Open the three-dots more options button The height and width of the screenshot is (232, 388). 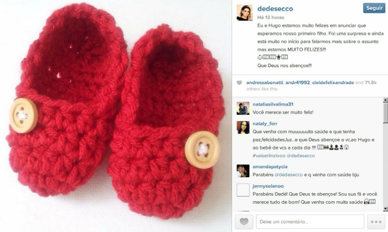(x=376, y=222)
